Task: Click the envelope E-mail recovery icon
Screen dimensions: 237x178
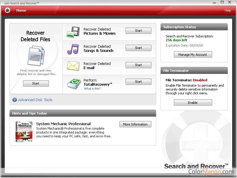Action: [x=73, y=66]
